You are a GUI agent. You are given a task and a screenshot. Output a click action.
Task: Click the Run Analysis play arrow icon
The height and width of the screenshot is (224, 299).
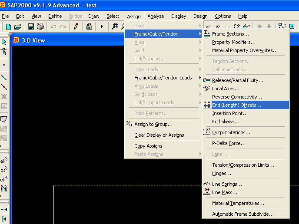(x=102, y=26)
